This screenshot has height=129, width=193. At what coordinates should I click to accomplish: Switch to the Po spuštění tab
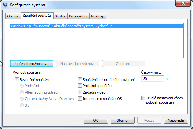click(x=78, y=16)
